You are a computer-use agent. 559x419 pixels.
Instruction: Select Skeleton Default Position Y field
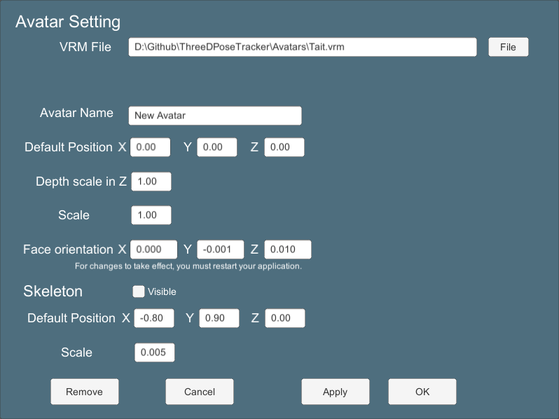point(219,318)
